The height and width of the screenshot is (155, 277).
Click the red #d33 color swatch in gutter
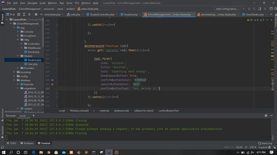click(52, 84)
